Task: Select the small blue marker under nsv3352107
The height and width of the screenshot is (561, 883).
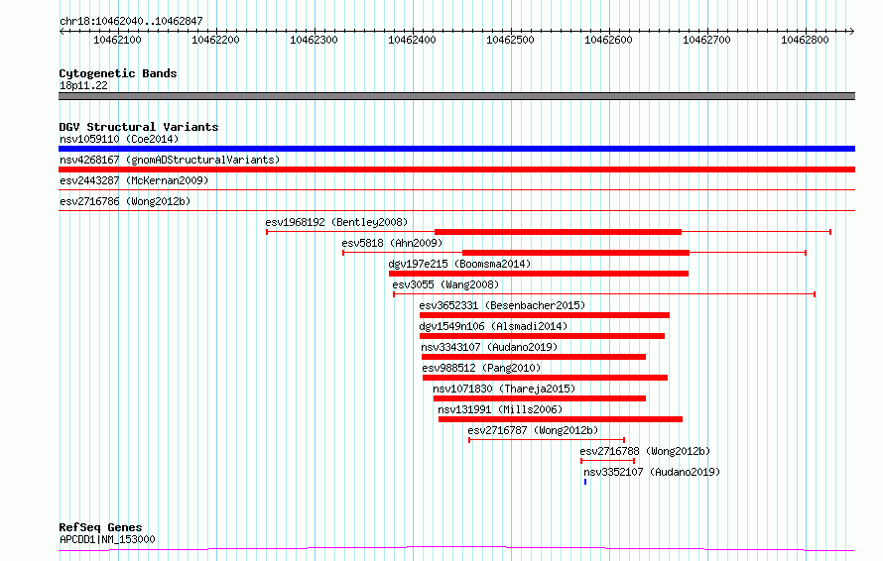Action: (x=585, y=482)
